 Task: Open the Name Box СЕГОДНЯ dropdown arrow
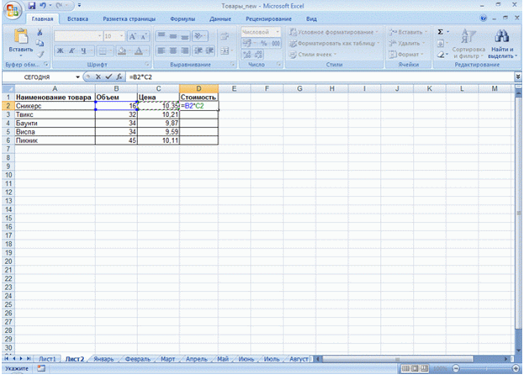77,77
